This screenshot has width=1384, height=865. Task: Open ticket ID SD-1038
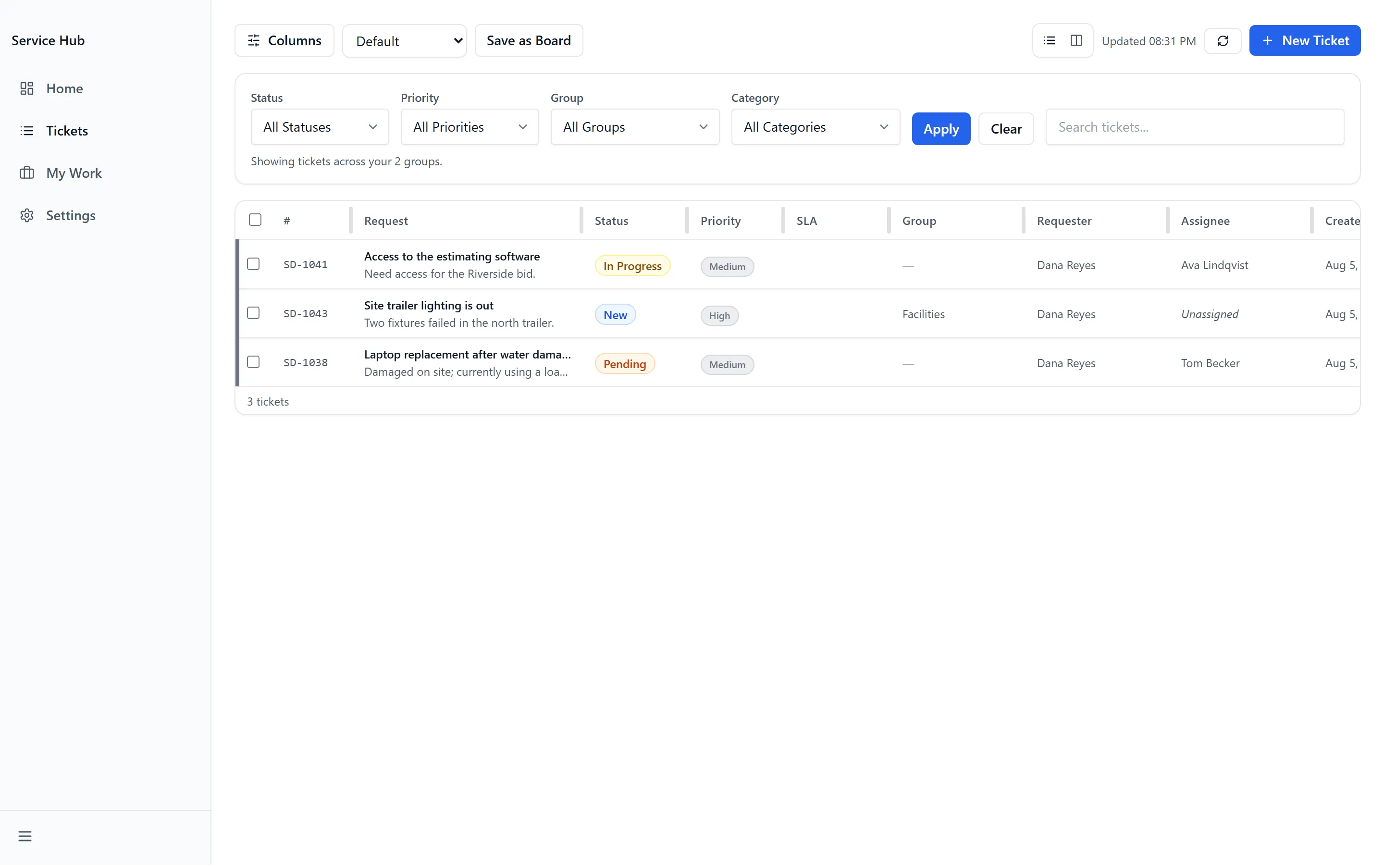(x=306, y=363)
